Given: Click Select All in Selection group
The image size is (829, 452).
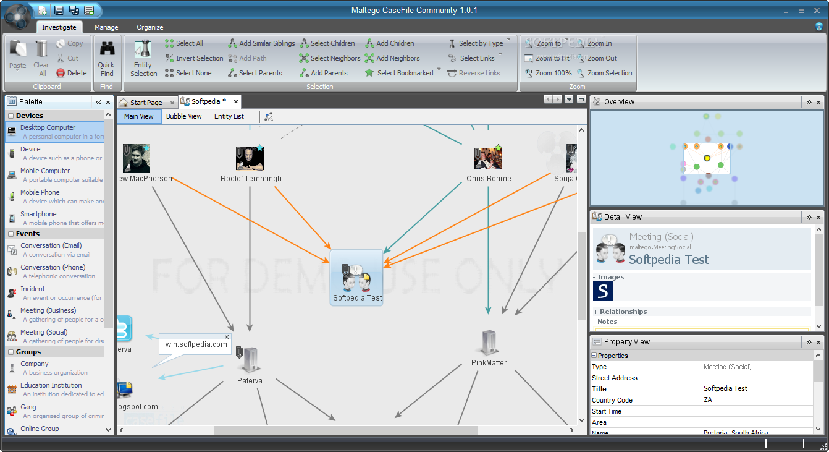Looking at the screenshot, I should click(x=184, y=43).
